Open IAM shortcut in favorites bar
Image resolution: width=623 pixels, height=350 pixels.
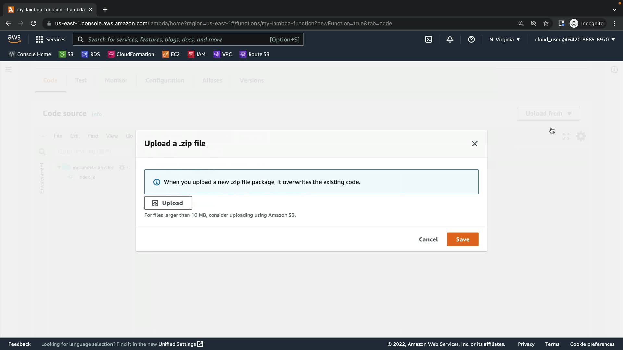click(x=197, y=54)
